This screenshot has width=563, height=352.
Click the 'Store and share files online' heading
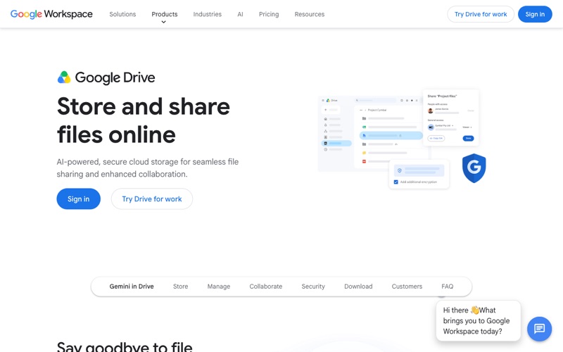(x=144, y=120)
